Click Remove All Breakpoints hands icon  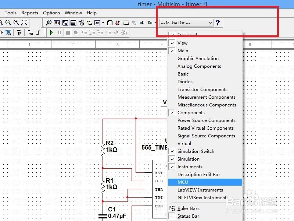coord(124,32)
